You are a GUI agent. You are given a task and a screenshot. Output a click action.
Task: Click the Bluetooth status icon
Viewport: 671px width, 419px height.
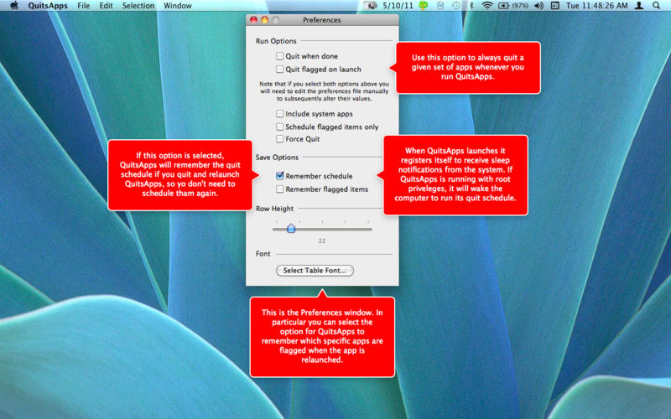coord(471,6)
